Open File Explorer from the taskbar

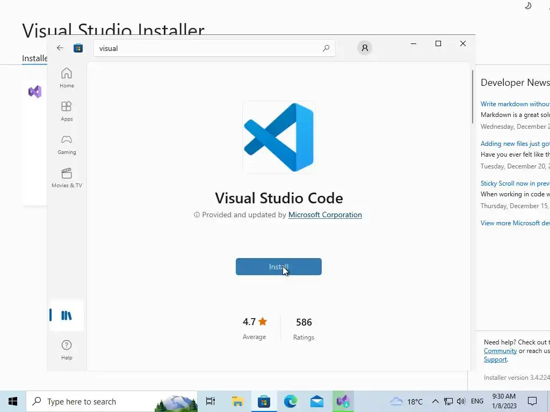click(237, 401)
